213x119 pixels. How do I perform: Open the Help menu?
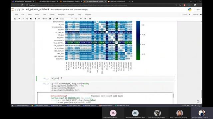tap(80, 15)
